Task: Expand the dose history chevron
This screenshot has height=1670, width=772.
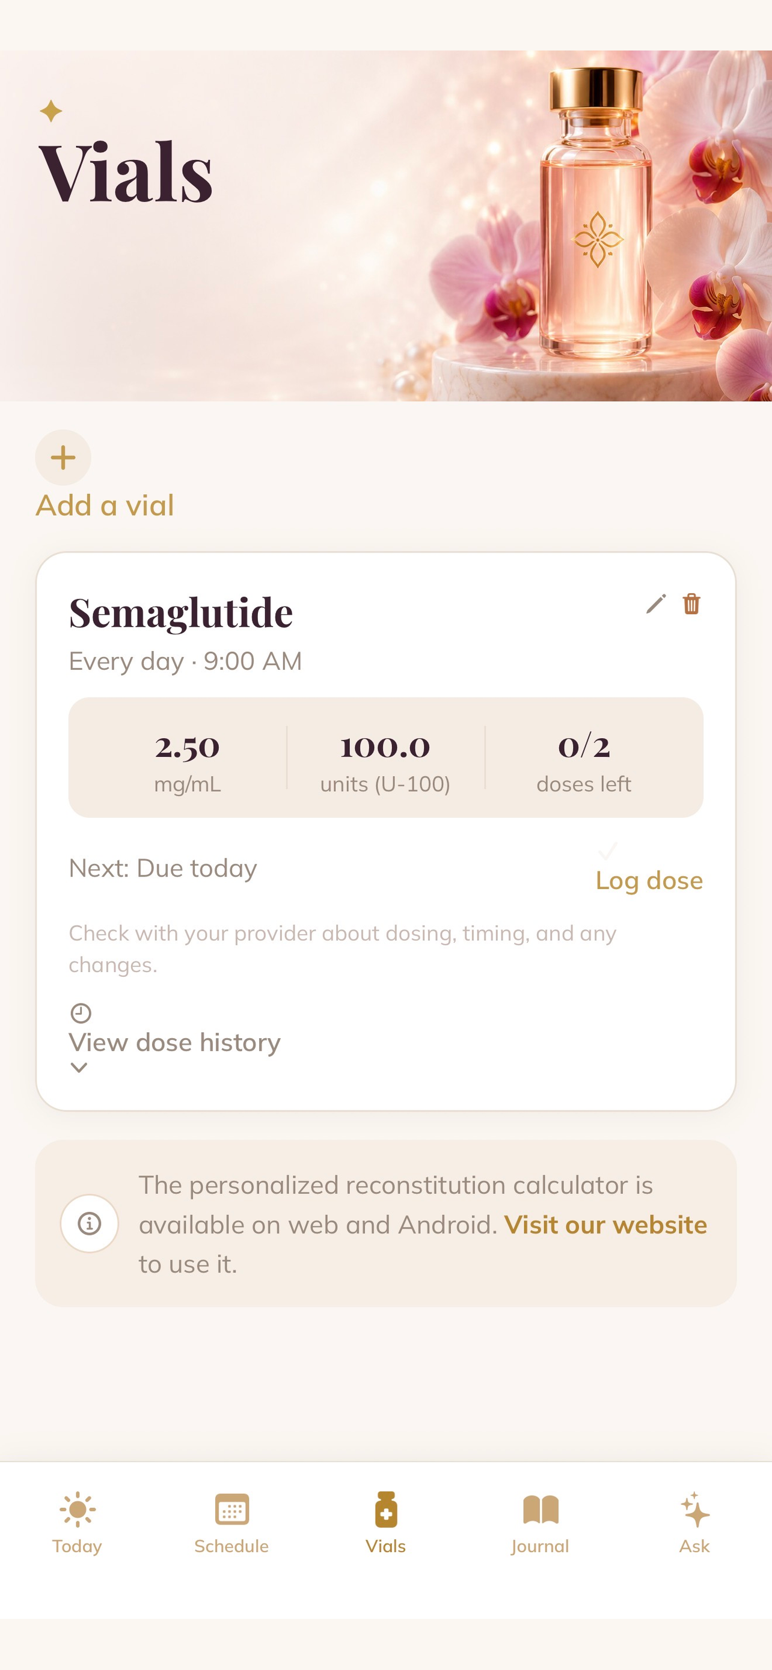Action: tap(78, 1068)
